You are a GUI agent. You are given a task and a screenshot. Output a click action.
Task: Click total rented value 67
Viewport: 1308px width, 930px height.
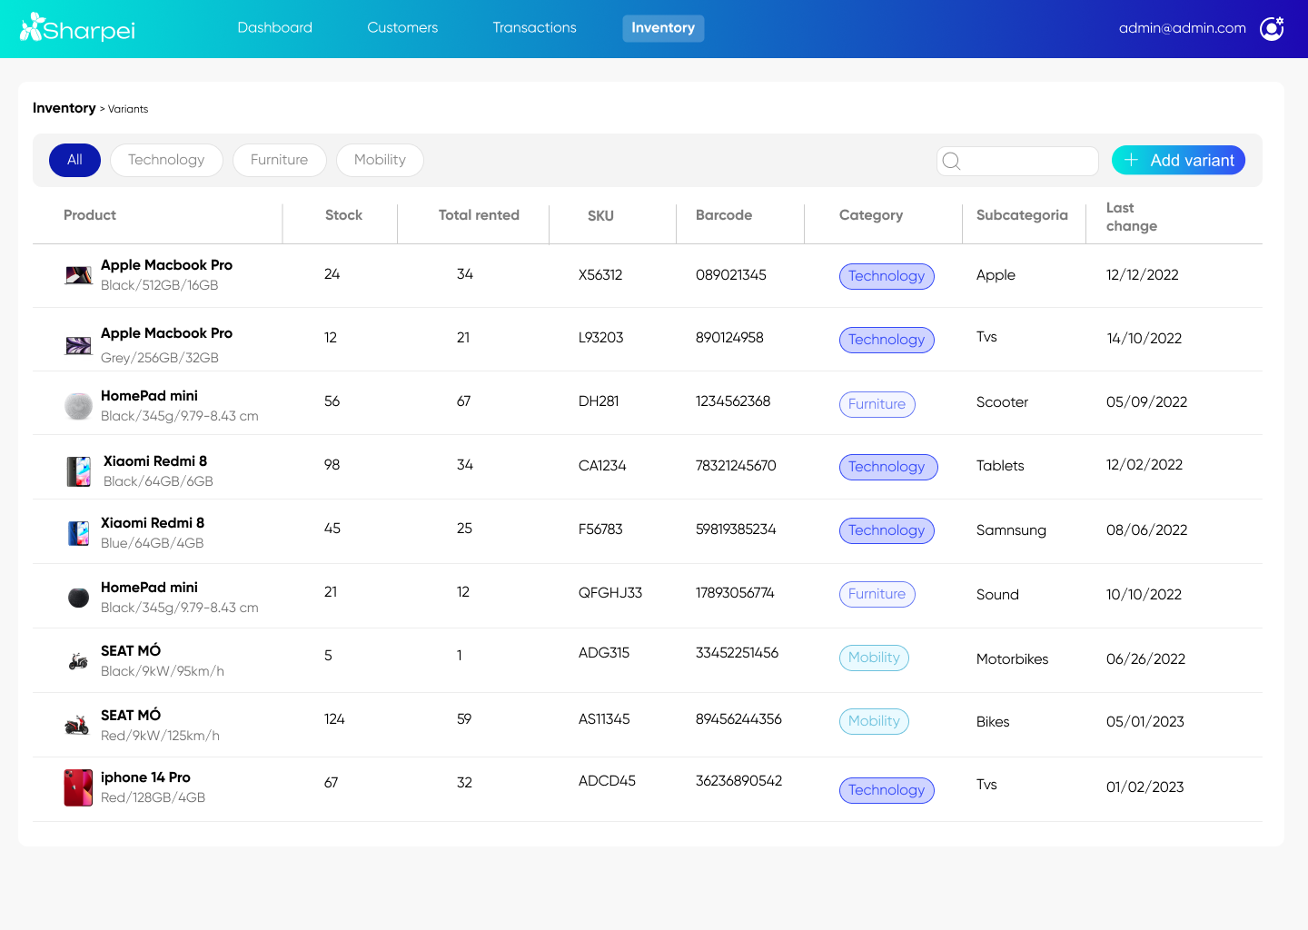click(x=463, y=401)
